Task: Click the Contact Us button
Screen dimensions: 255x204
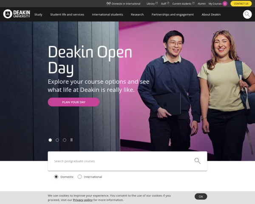Action: coord(241,3)
